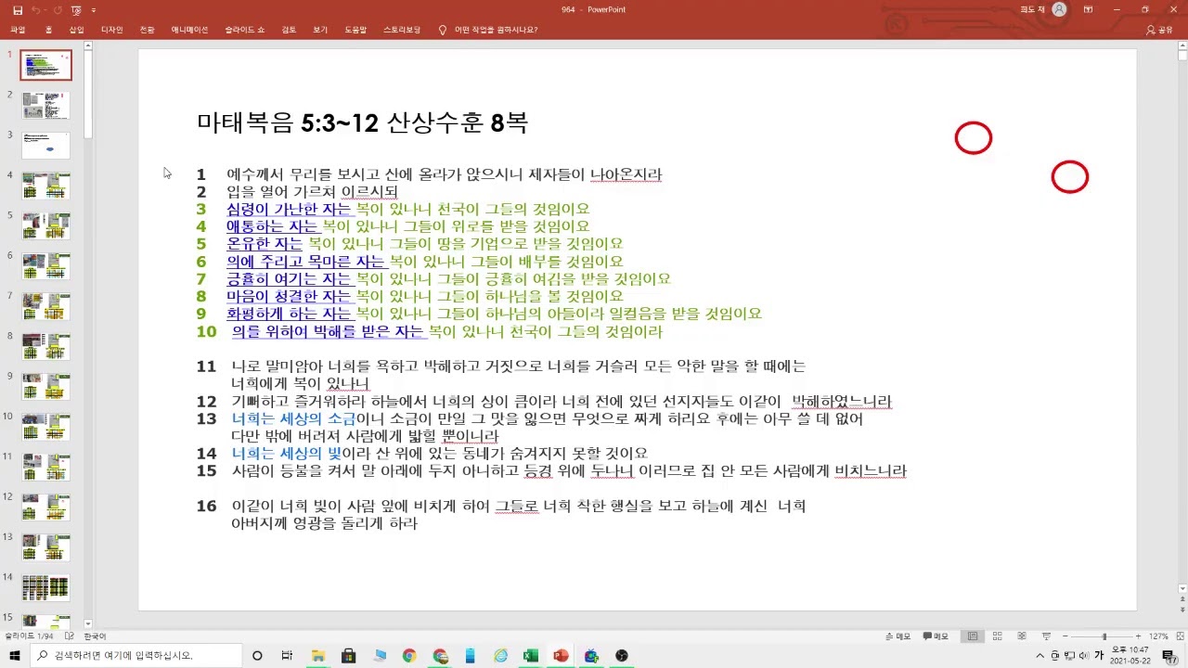Open the 애니메이션 ribbon tab
This screenshot has width=1188, height=668.
[x=189, y=30]
